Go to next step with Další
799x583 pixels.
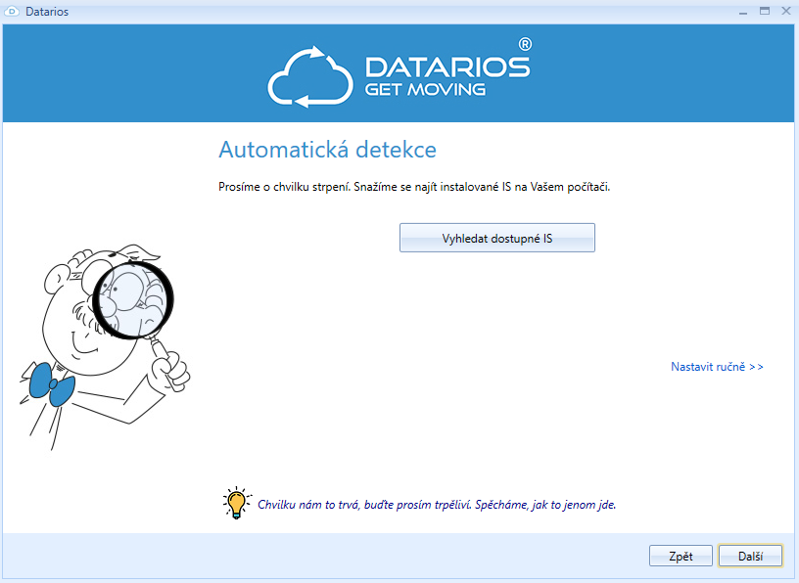pos(750,556)
